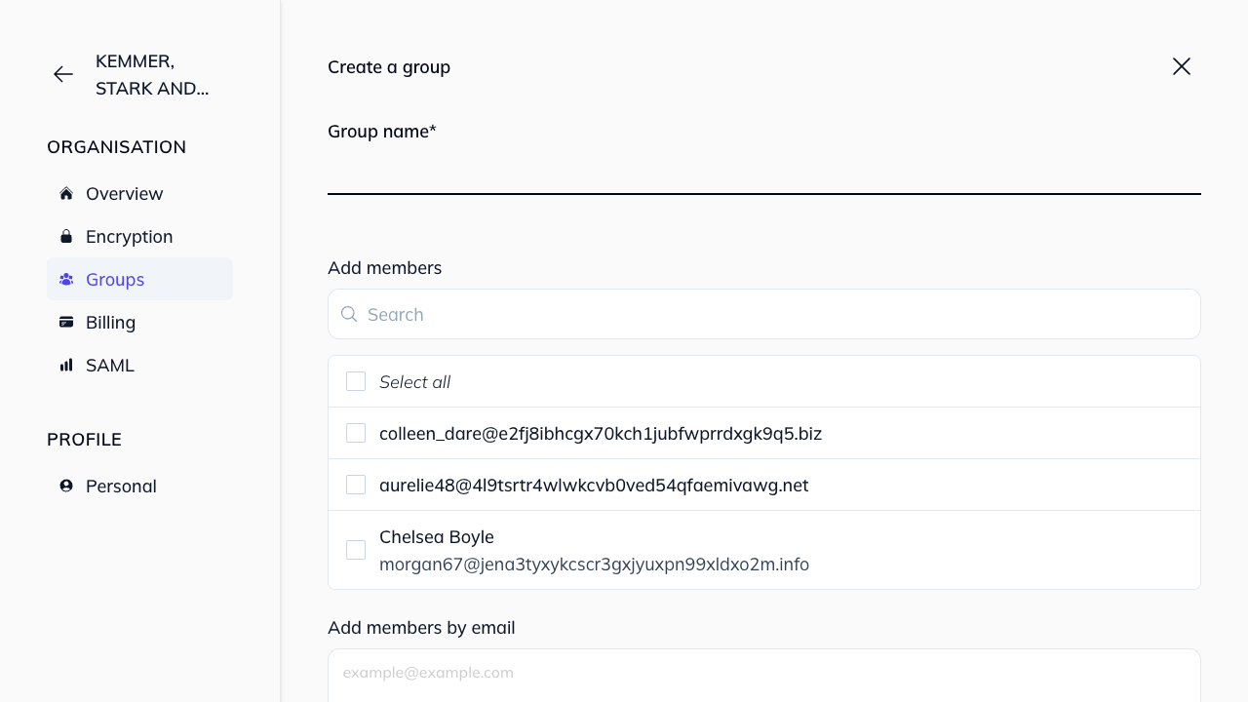Click the member Search box

click(x=763, y=314)
